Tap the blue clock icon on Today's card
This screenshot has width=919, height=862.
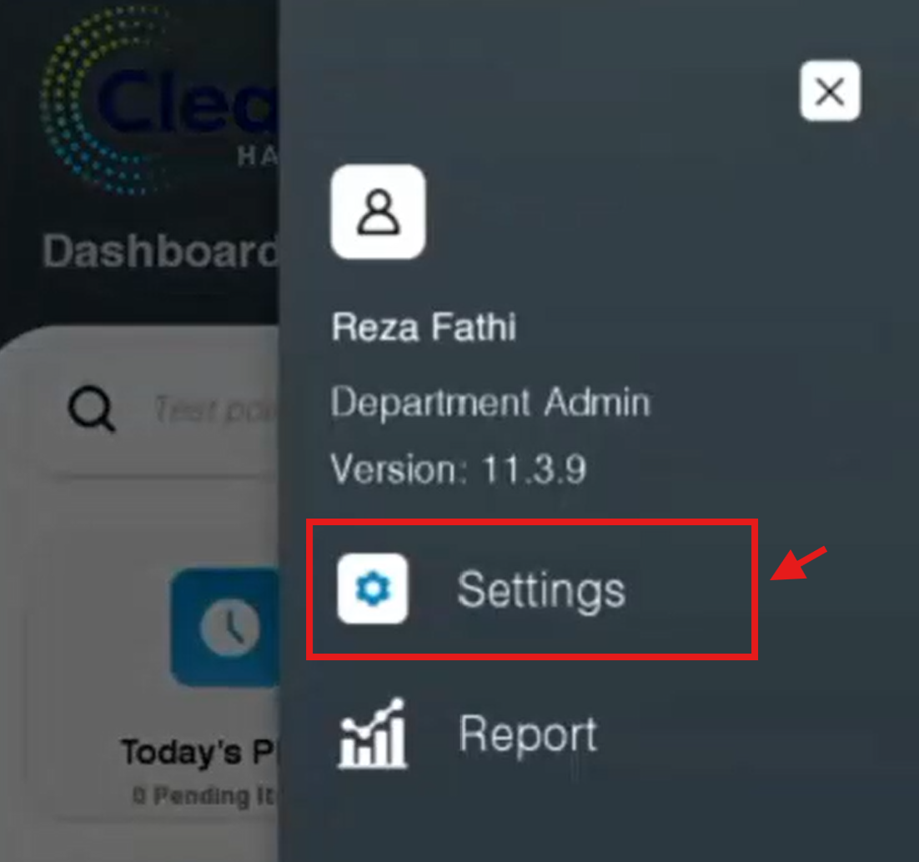(225, 627)
